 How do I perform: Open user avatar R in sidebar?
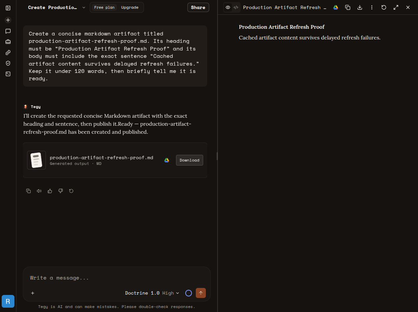8,301
